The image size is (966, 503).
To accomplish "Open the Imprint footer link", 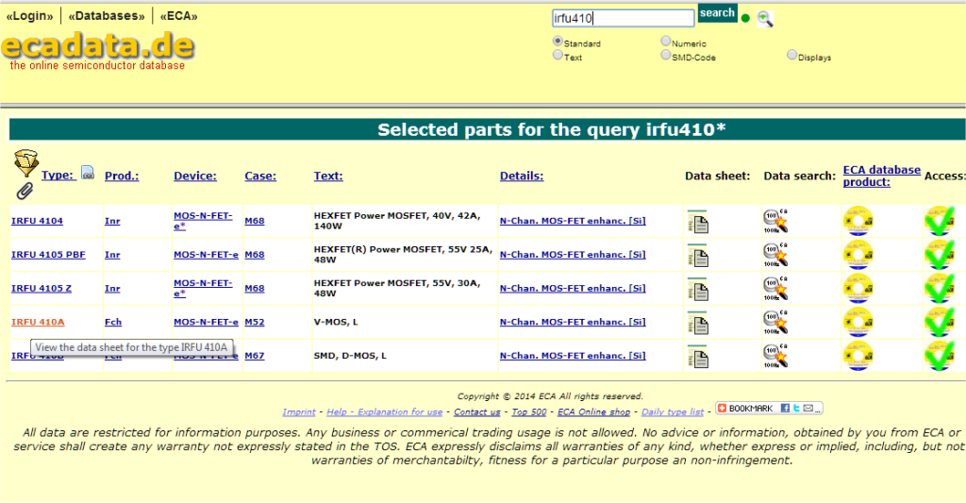I will (x=299, y=411).
